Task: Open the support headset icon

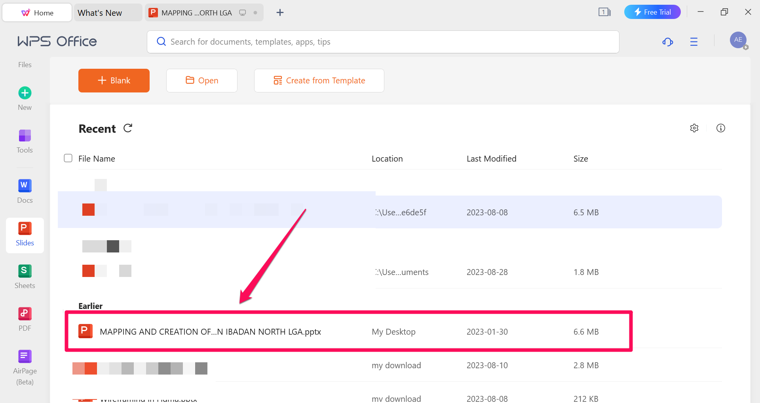Action: [668, 42]
